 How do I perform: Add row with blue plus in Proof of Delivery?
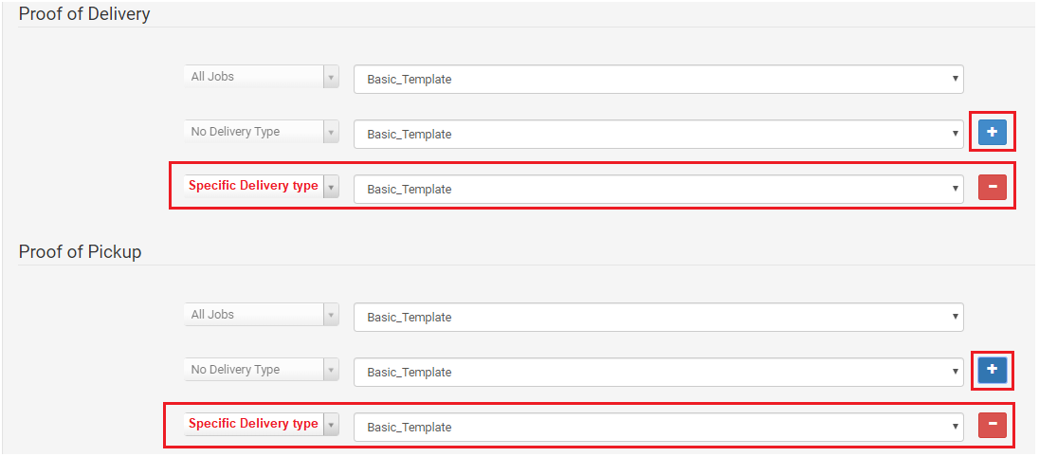(992, 132)
